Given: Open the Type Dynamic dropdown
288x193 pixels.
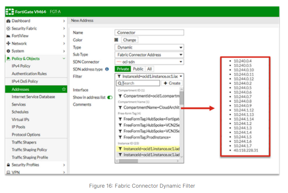Looking at the screenshot, I should click(149, 47).
